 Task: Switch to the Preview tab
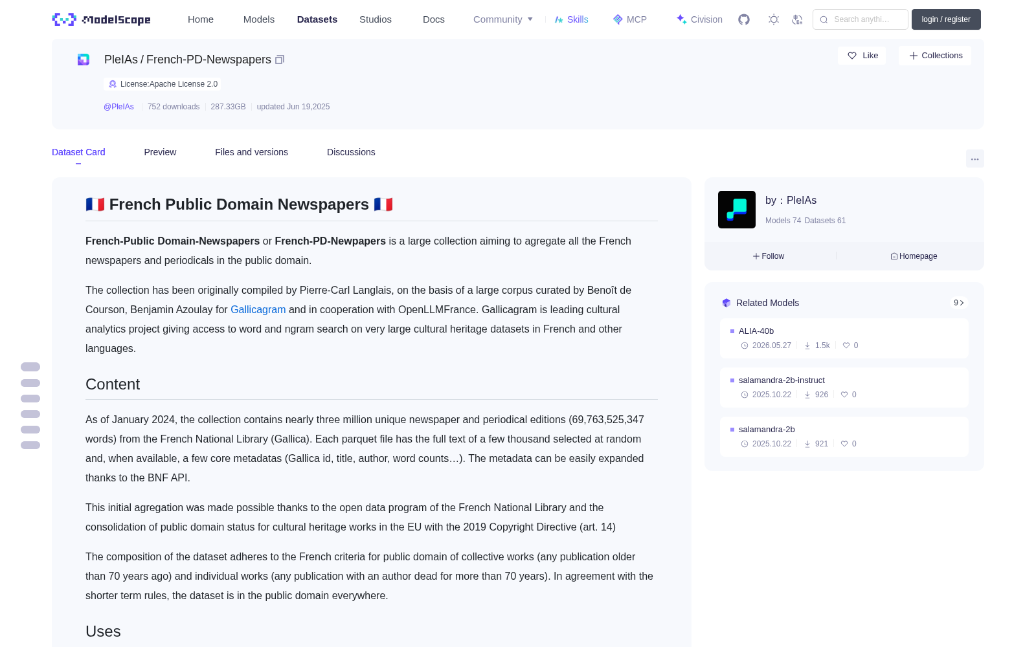(160, 152)
